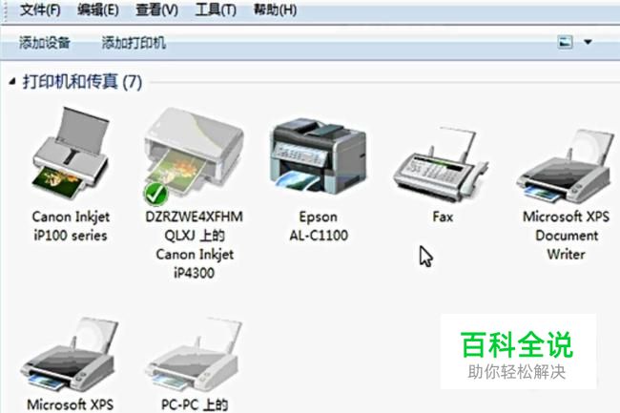Image resolution: width=620 pixels, height=413 pixels.
Task: Select the default Canon Inkjet iP4300 printer icon
Action: click(x=194, y=155)
